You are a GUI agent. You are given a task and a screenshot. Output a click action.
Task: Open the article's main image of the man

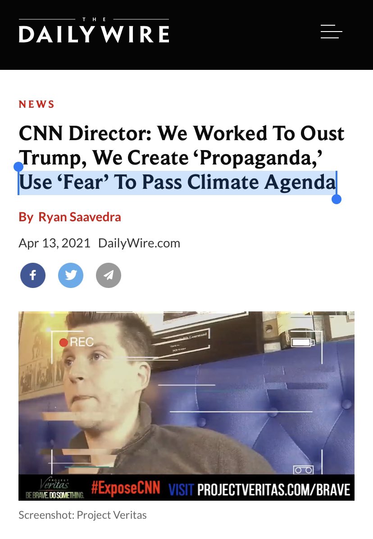[x=186, y=393]
